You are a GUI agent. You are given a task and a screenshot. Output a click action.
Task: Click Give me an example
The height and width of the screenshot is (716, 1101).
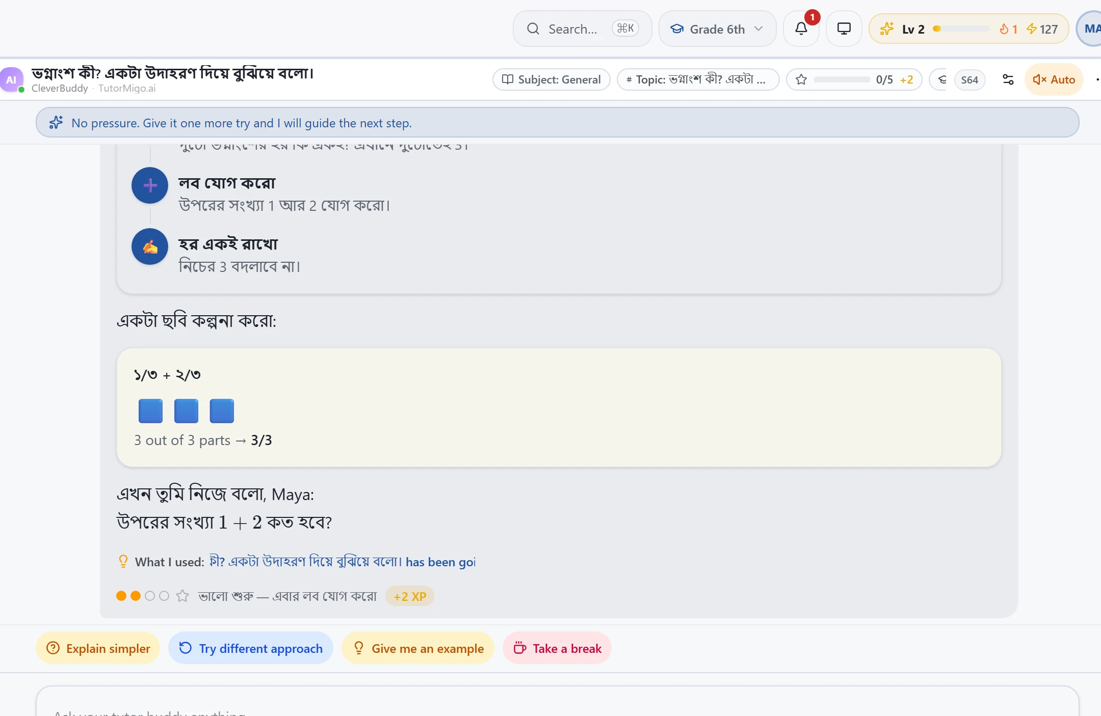[x=418, y=648]
